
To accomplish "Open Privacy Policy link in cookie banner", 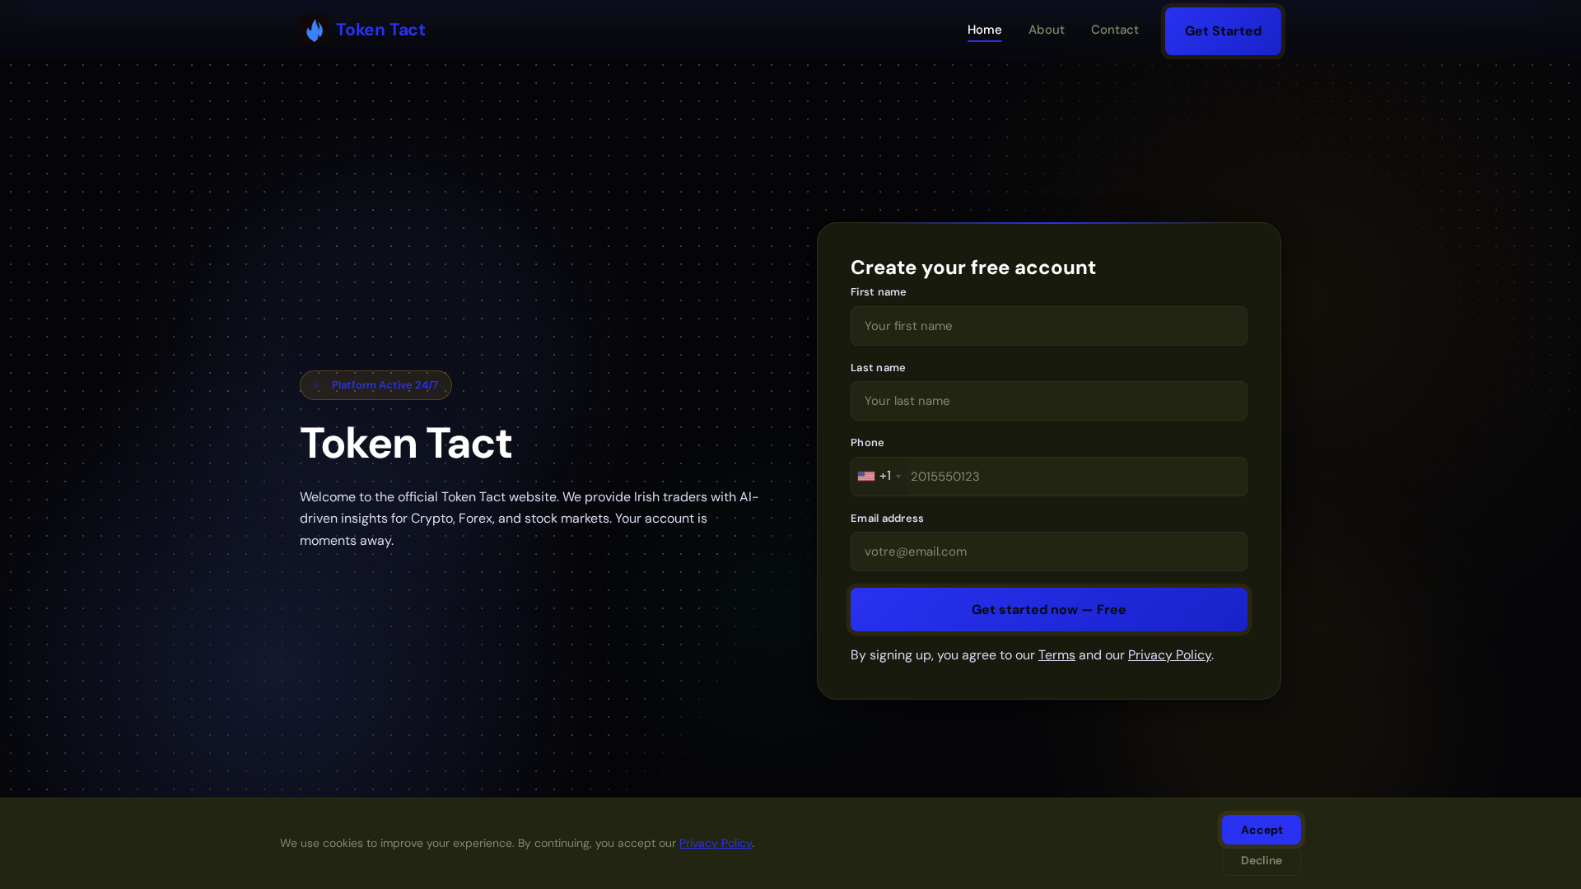I will point(716,843).
